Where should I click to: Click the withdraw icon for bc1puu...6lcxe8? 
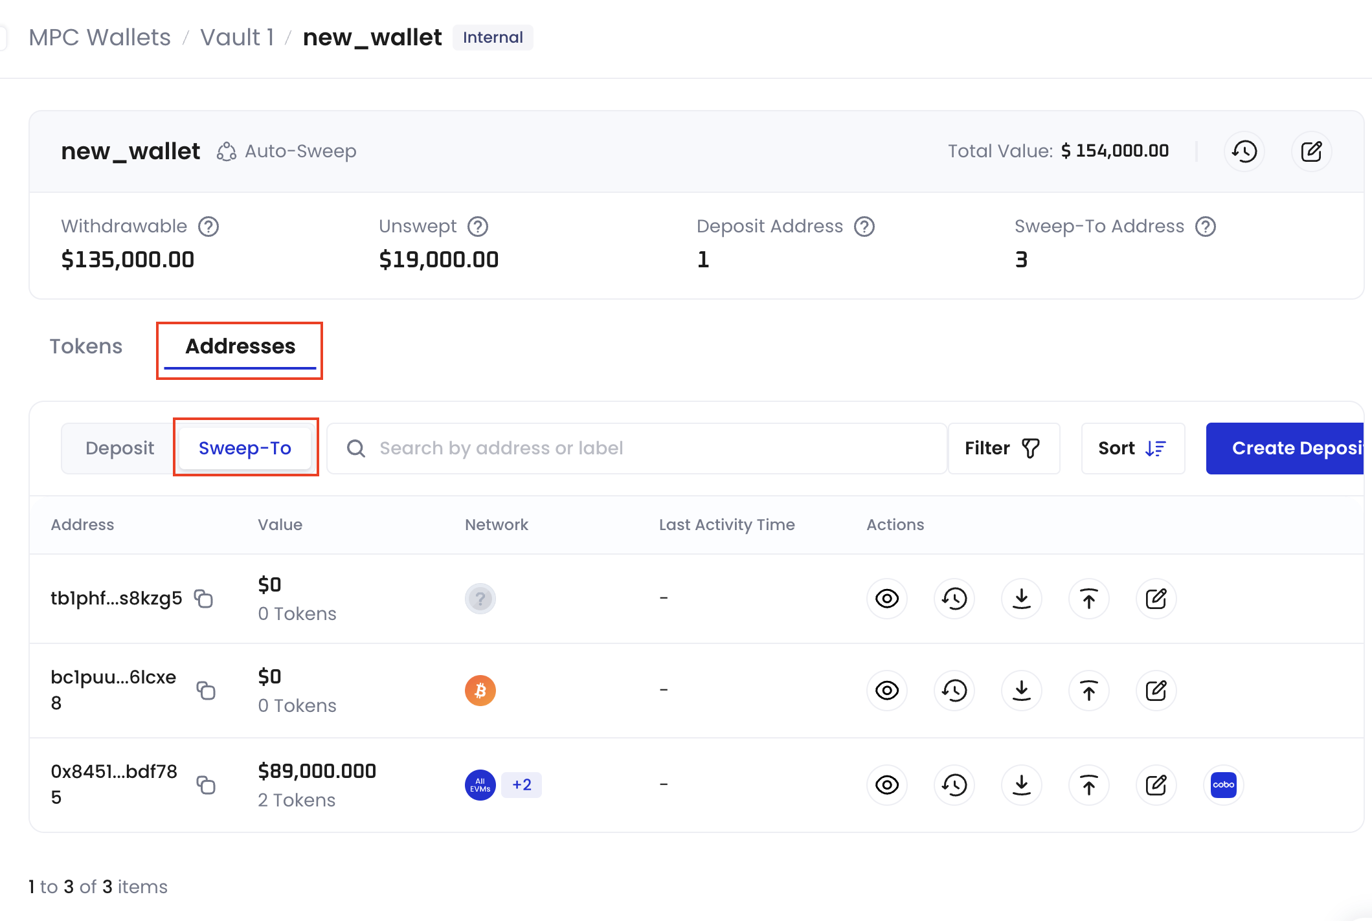pos(1088,691)
